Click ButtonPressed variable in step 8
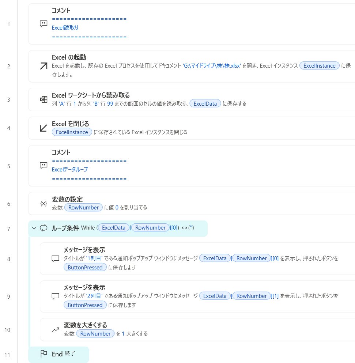 85,267
